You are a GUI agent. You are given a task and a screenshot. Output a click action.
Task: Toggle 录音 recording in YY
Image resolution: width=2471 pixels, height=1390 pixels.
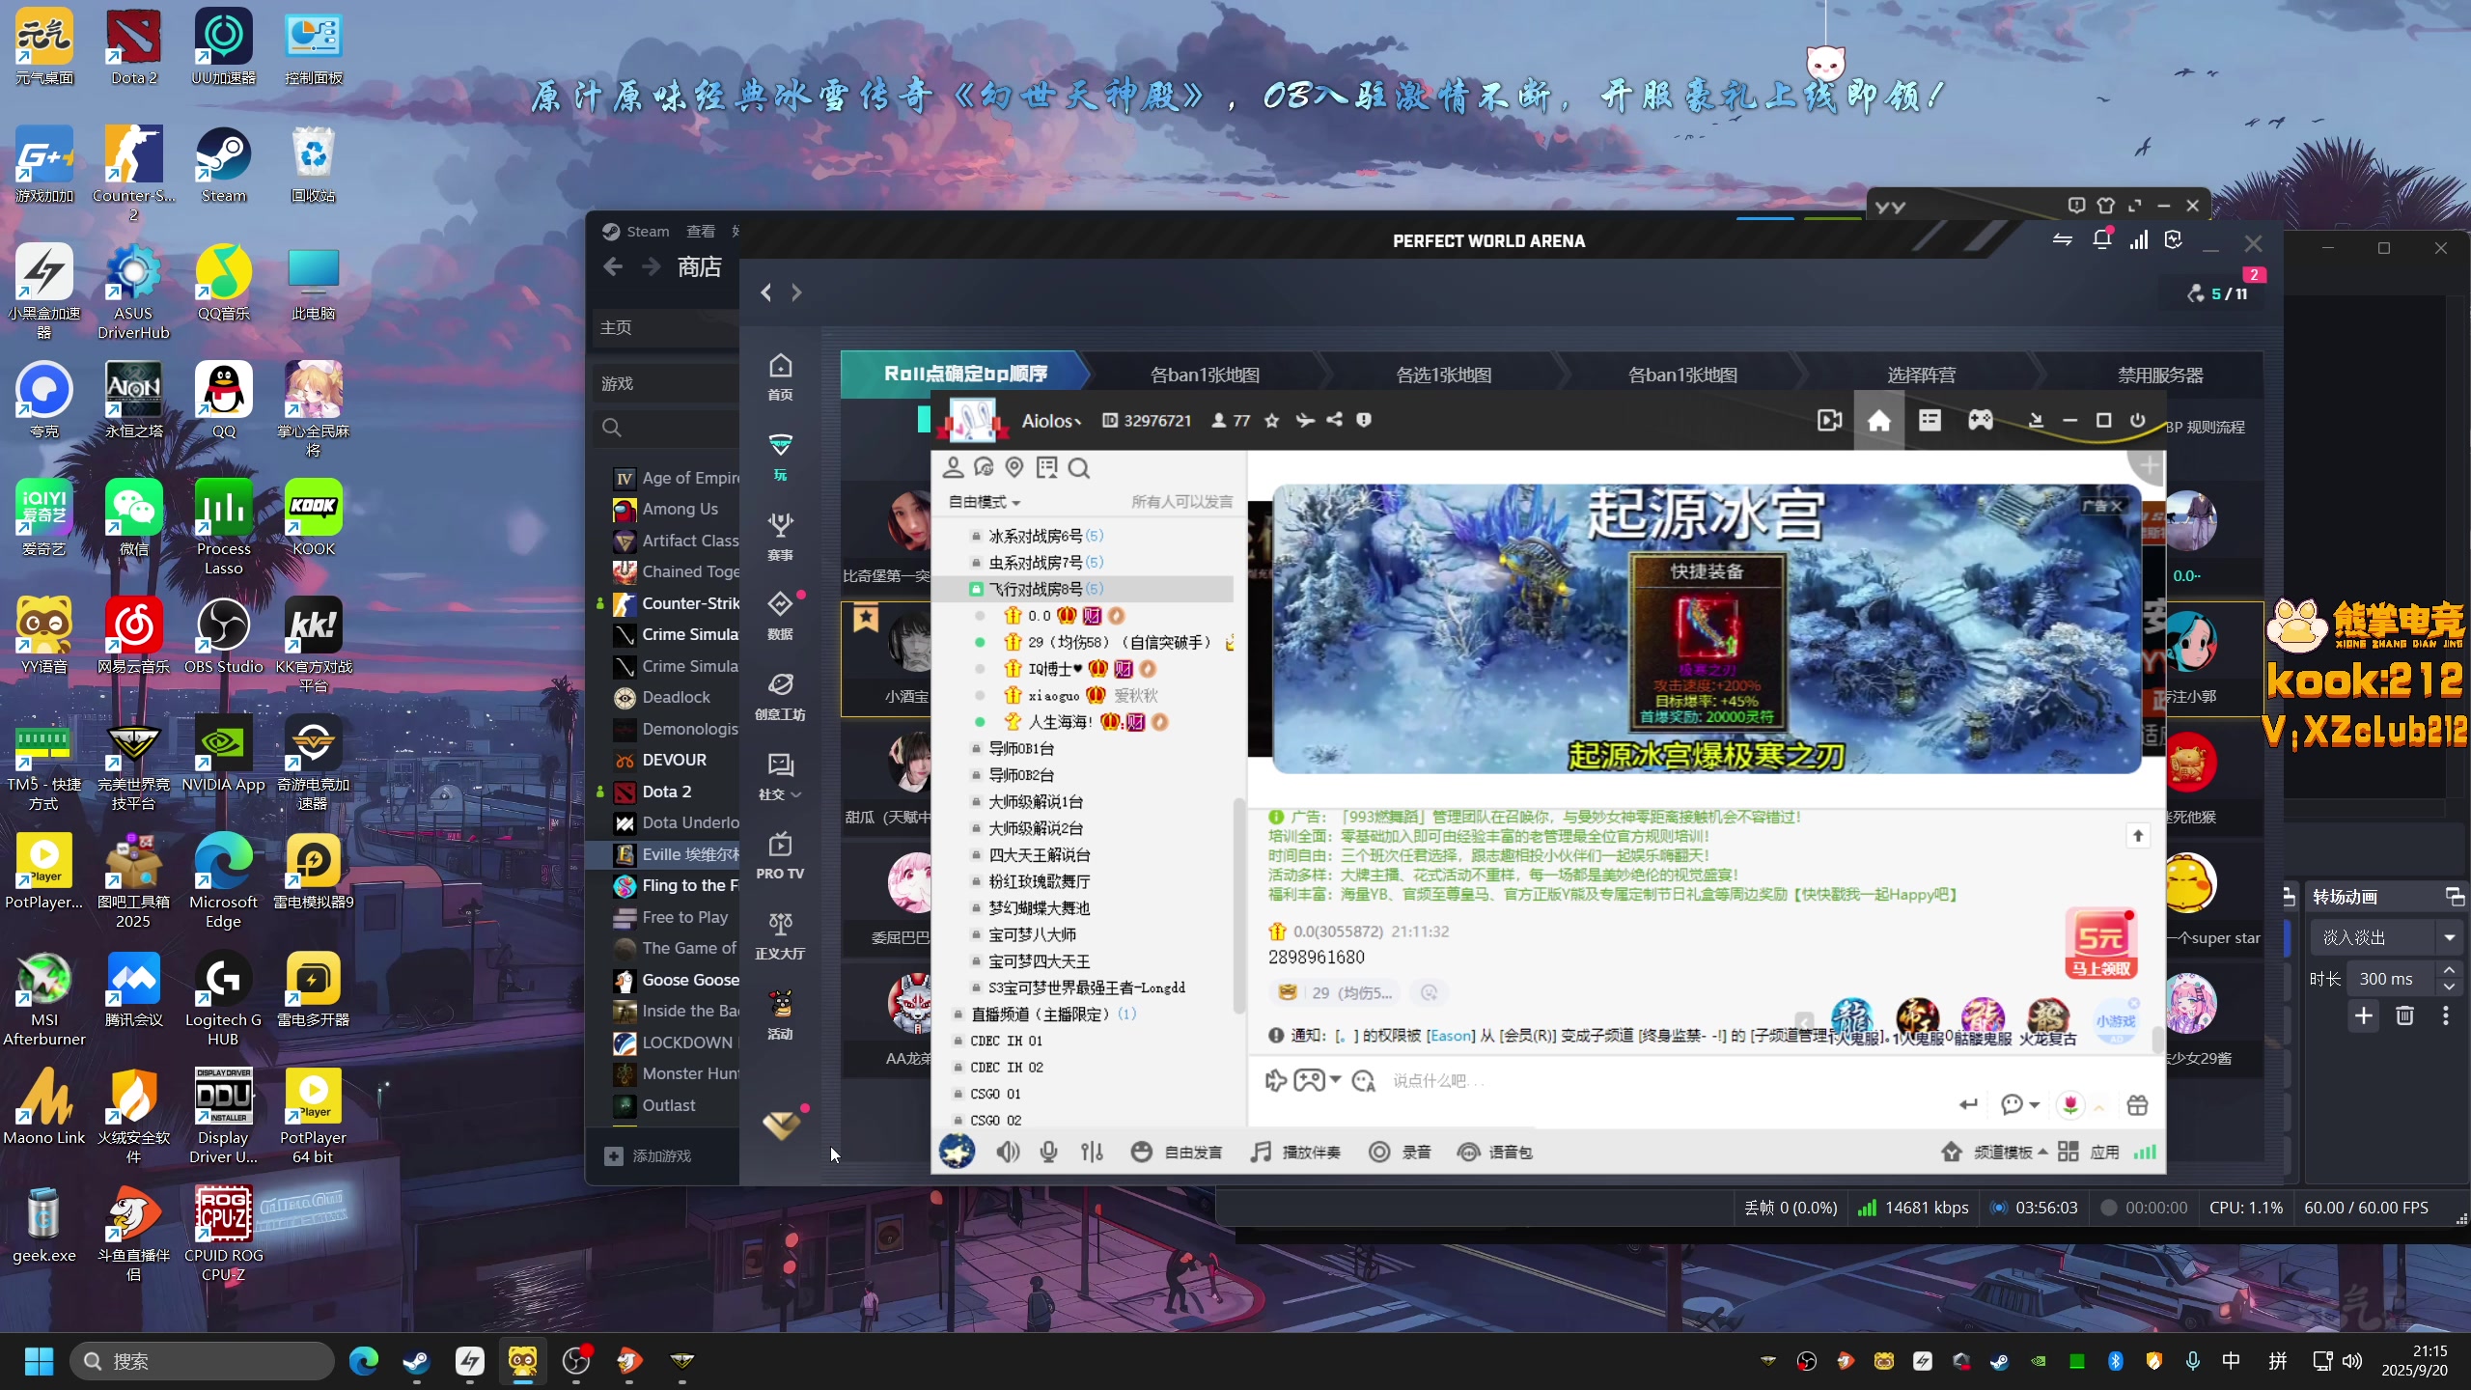click(x=1400, y=1152)
